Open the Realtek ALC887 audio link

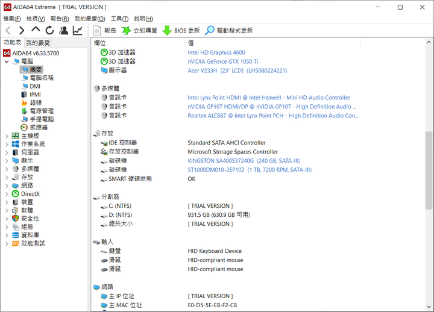point(273,116)
